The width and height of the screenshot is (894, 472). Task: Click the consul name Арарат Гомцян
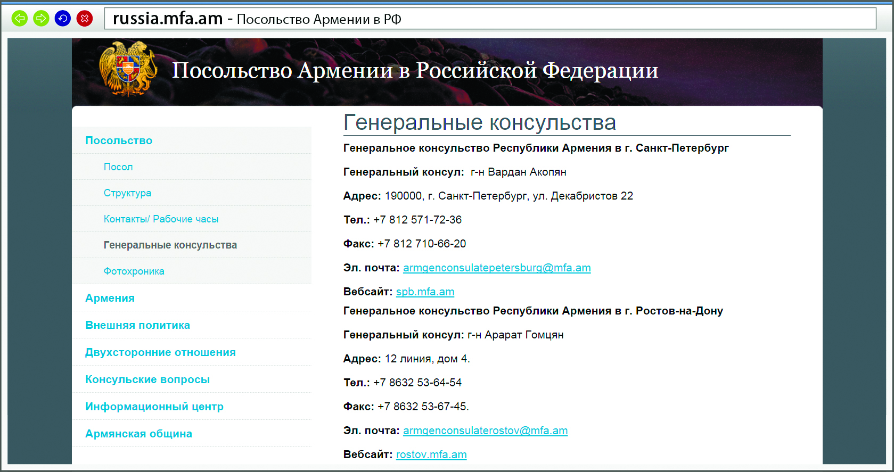[524, 335]
